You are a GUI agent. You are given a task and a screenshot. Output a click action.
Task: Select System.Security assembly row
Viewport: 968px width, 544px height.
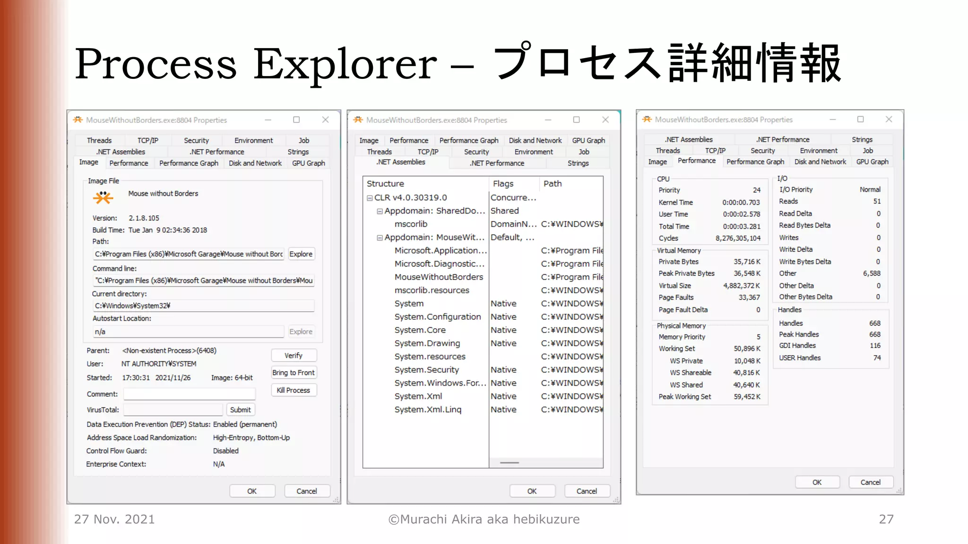click(x=483, y=370)
